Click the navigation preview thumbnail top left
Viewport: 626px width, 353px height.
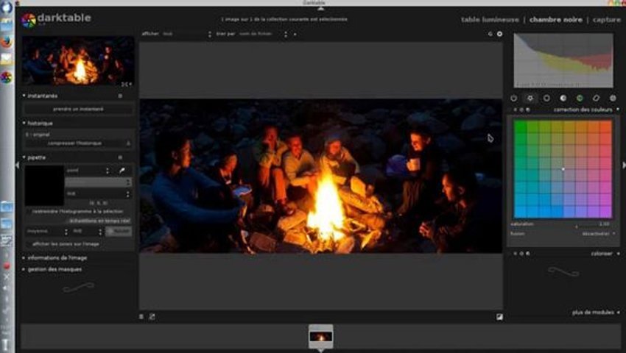[x=78, y=61]
